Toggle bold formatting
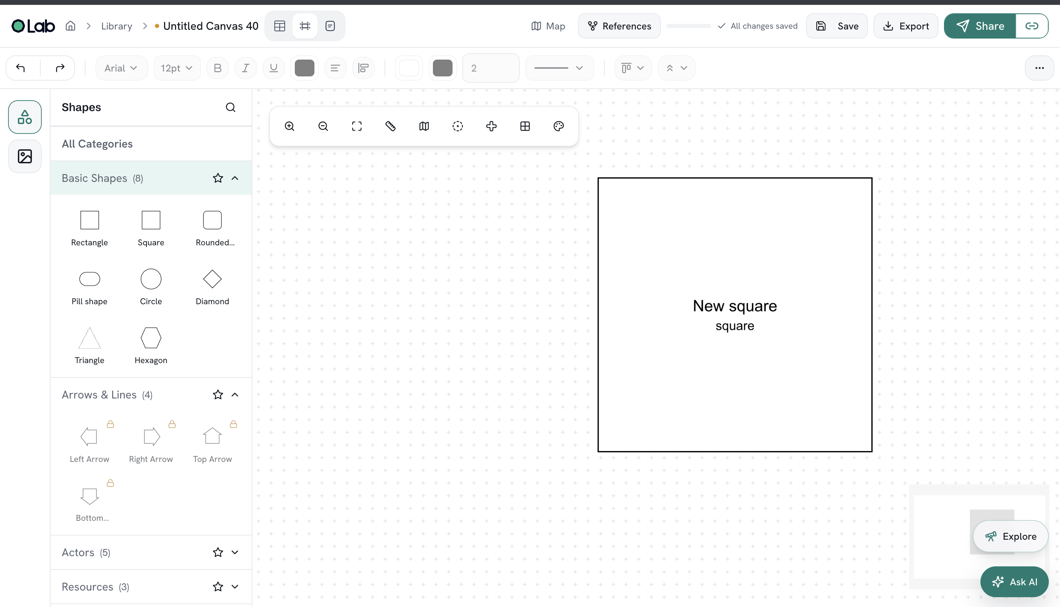The height and width of the screenshot is (607, 1060). [x=217, y=68]
